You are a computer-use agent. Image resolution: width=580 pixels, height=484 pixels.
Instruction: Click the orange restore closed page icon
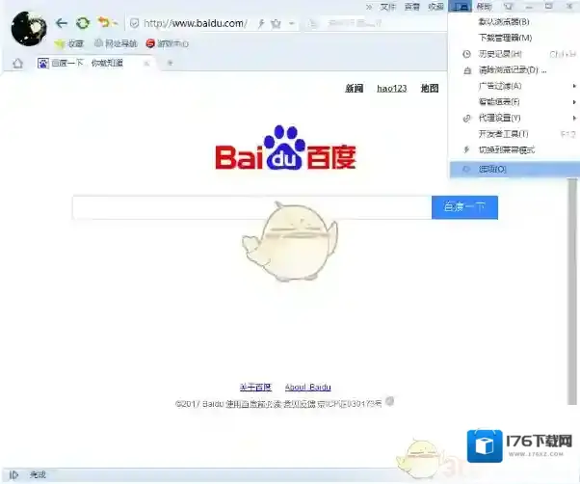tap(104, 22)
